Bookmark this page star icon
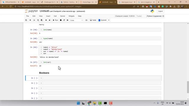 point(138,6)
